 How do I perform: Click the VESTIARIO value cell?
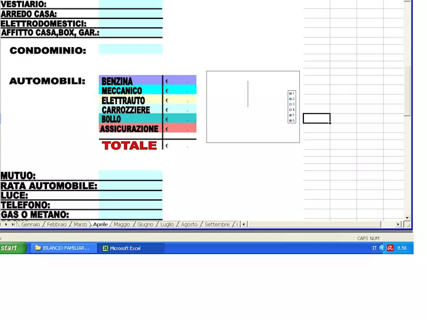coord(131,4)
